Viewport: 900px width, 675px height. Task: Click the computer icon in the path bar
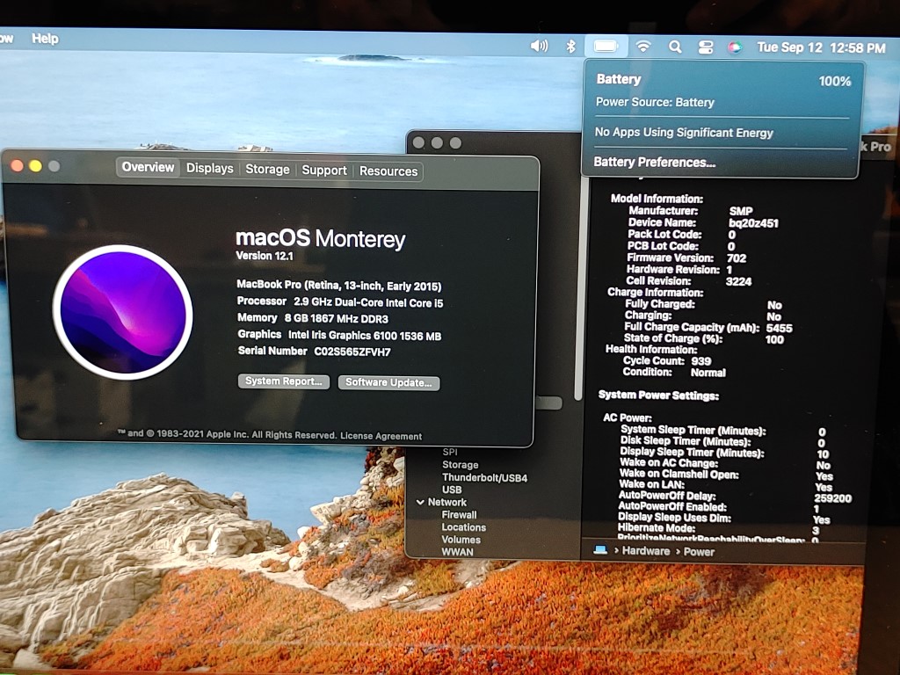click(x=600, y=550)
